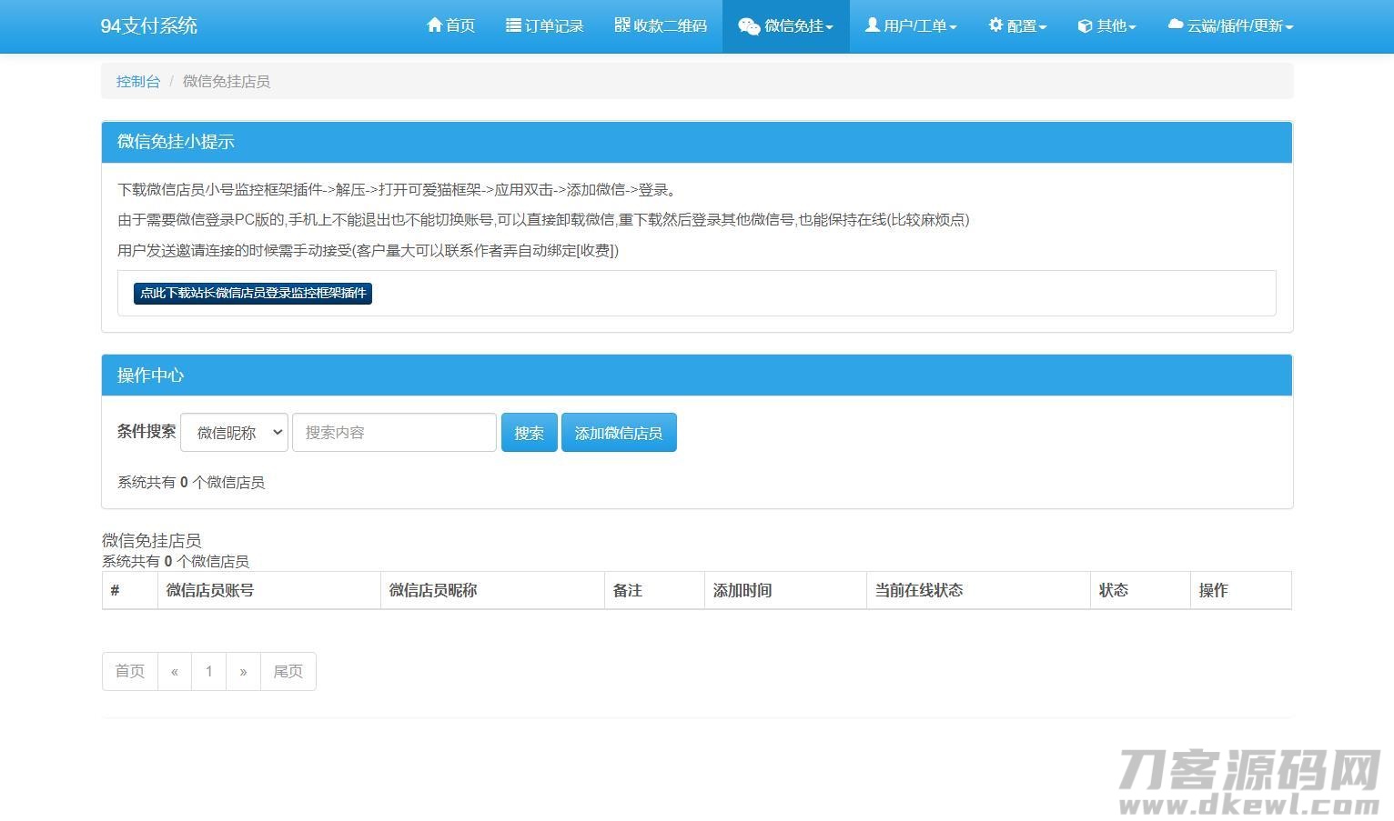Click the home icon in navbar

[434, 25]
